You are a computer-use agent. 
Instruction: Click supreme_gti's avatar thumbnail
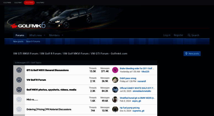pos(115,109)
